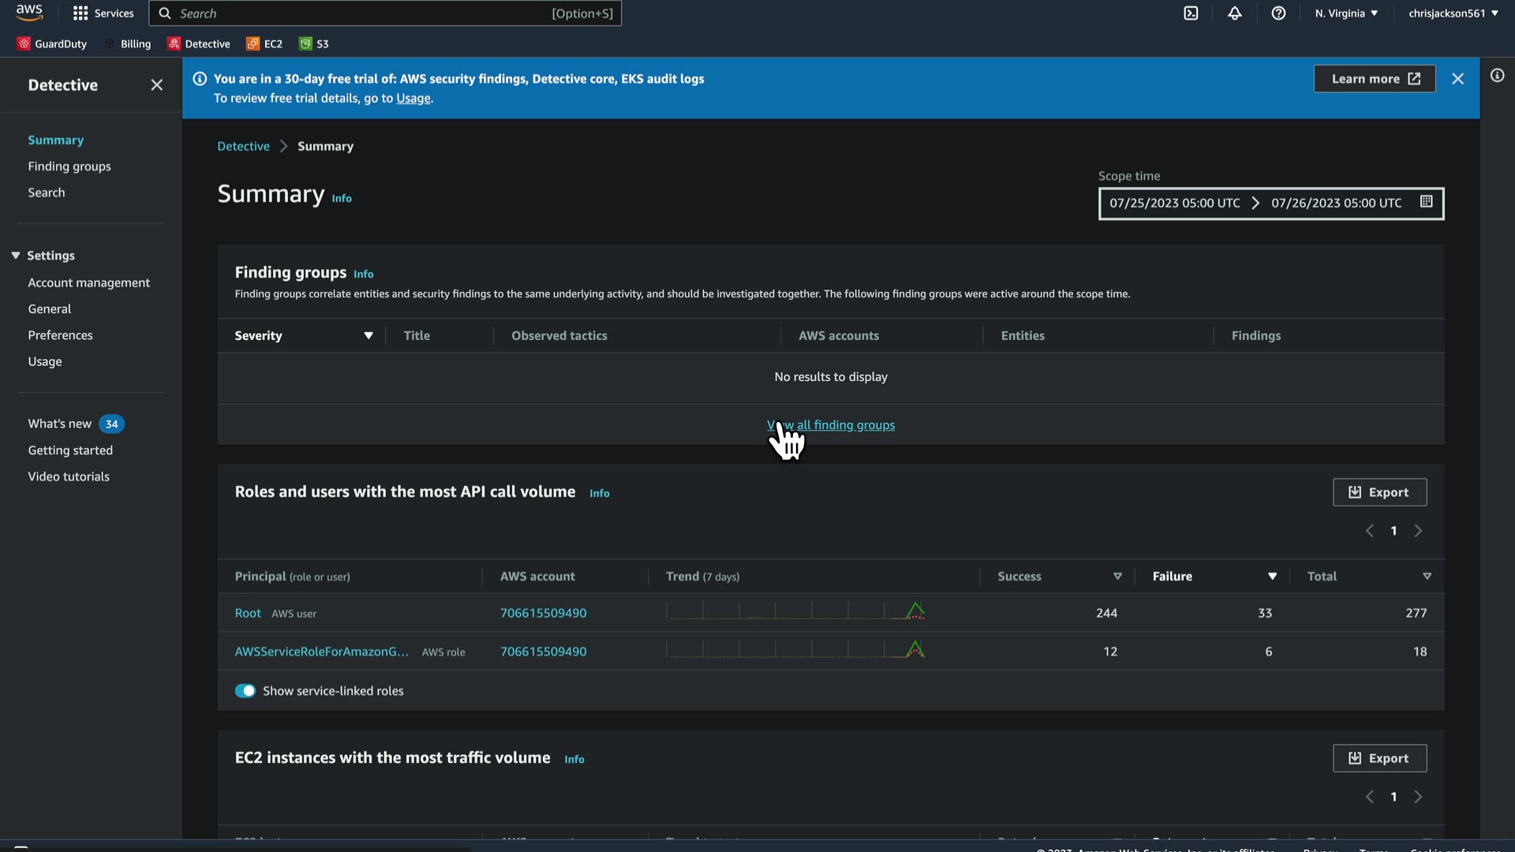Toggle Show service-linked roles switch
Screen dimensions: 1515x852
[245, 691]
